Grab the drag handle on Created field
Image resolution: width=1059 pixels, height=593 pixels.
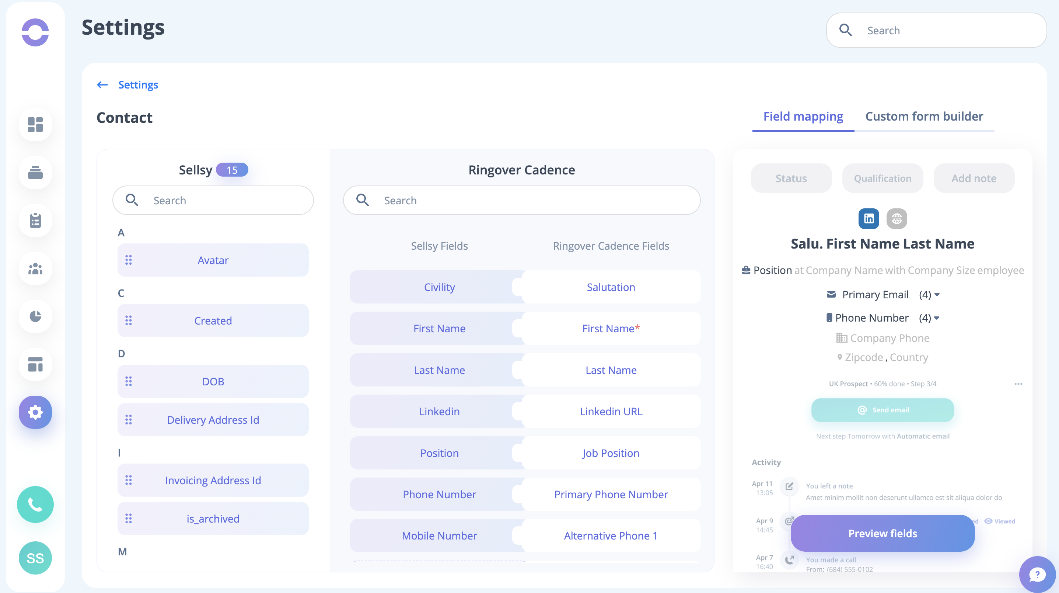point(128,320)
